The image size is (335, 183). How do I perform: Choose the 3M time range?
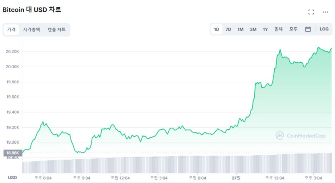coord(253,29)
